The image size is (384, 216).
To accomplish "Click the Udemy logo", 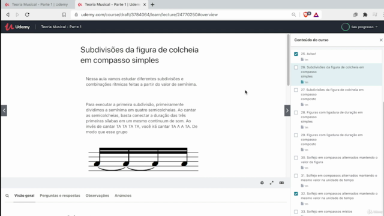I will click(x=17, y=26).
